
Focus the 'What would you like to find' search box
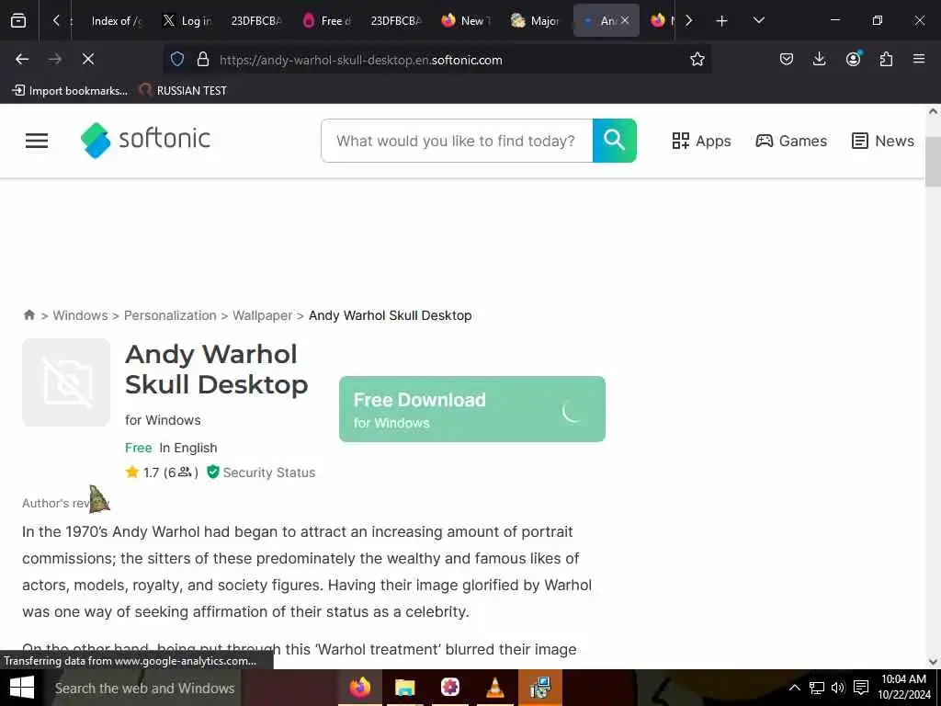pos(457,141)
